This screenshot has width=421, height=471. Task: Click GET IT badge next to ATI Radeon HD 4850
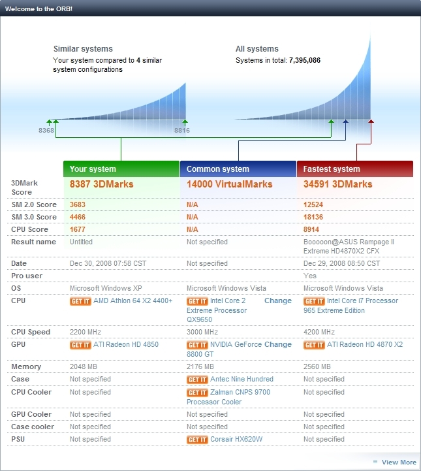[x=80, y=345]
